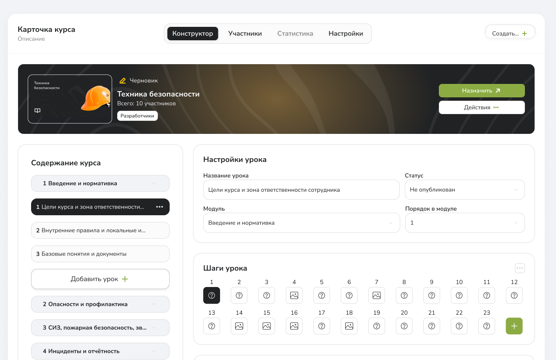Screen dimensions: 556x360
Task: Open the Порядок в модуле dropdown
Action: coord(465,223)
